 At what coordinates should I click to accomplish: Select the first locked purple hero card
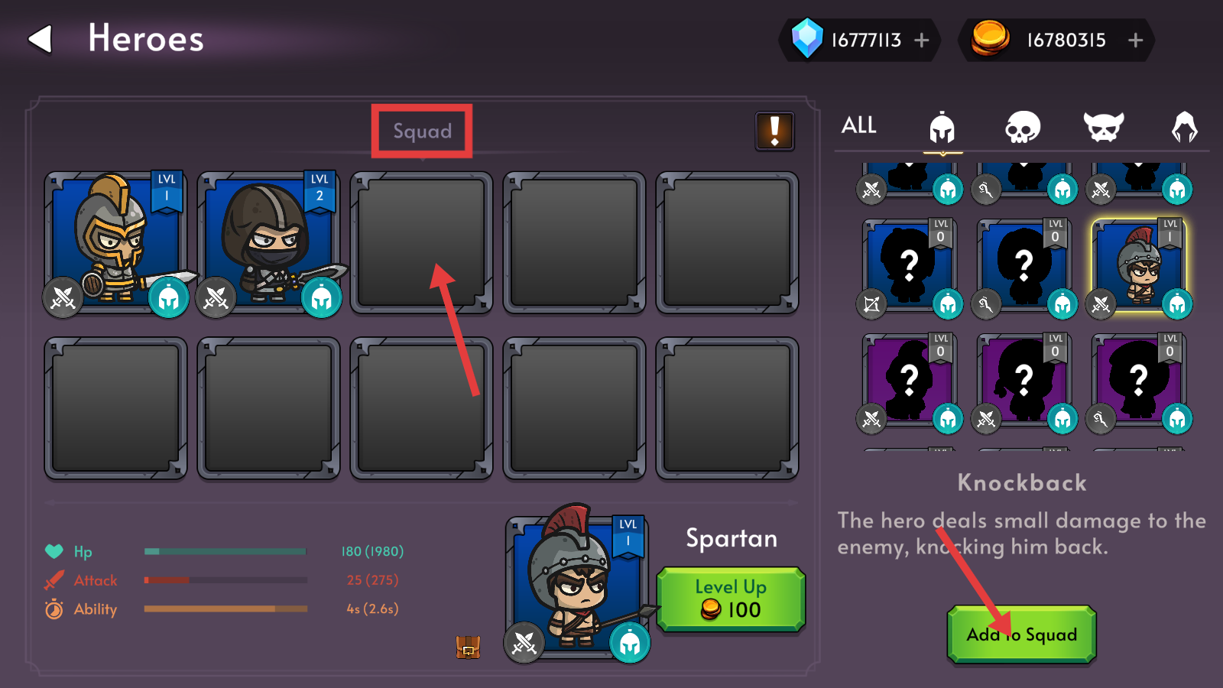point(909,380)
